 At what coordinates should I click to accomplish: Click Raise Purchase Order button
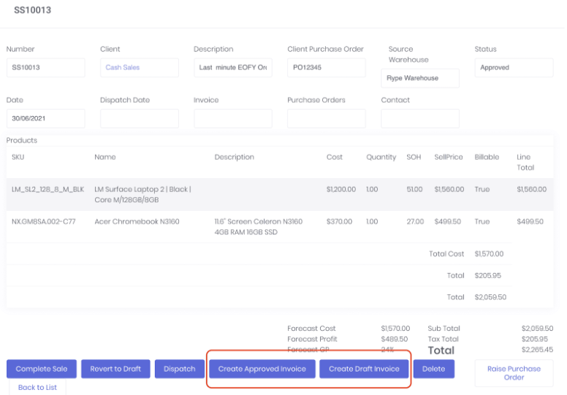514,372
